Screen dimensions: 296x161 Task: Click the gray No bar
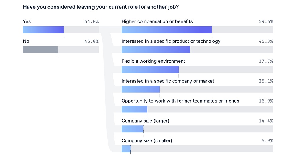[x=40, y=49]
